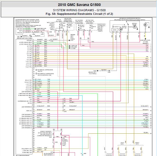Click the 'L SEAT BELT SW' pin label
The image size is (157, 156).
(x=27, y=151)
